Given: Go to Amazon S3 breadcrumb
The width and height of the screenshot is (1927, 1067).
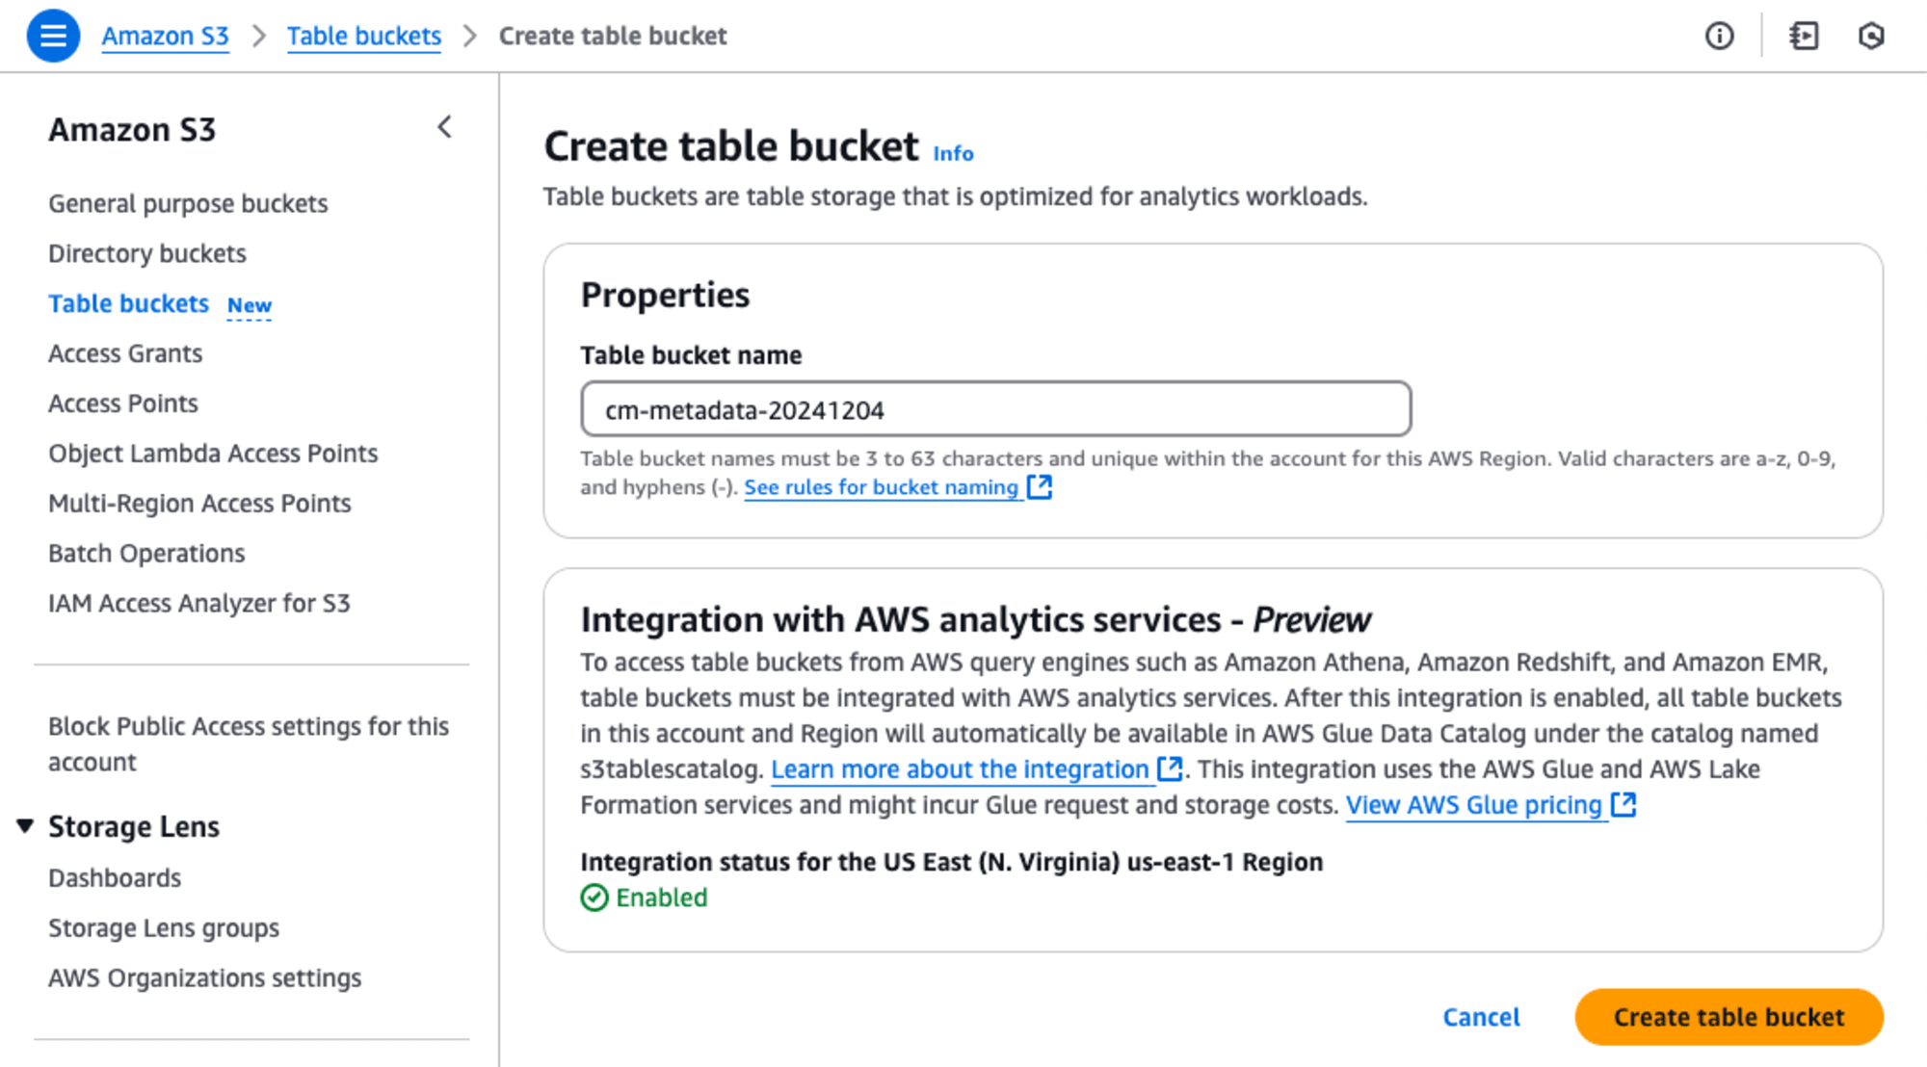Looking at the screenshot, I should [166, 37].
